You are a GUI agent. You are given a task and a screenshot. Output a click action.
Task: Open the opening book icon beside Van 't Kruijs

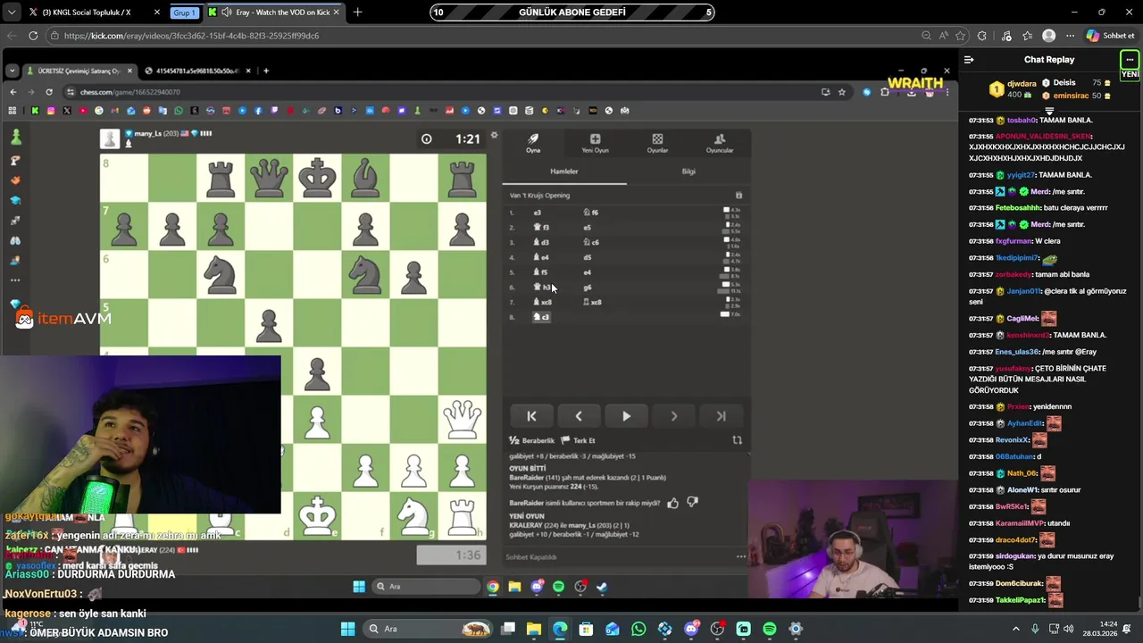(x=738, y=196)
